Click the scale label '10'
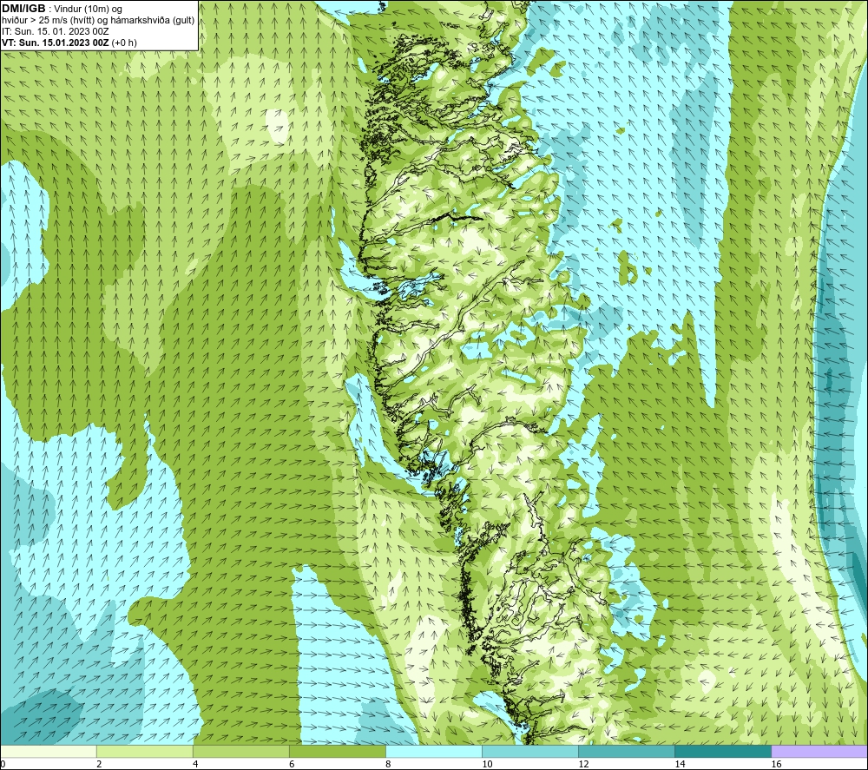 pos(487,765)
